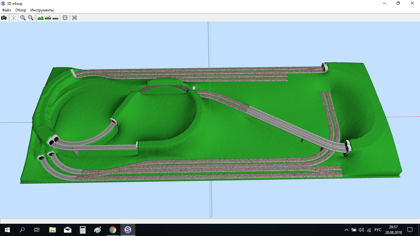Open the Windows Start menu

(x=7, y=230)
